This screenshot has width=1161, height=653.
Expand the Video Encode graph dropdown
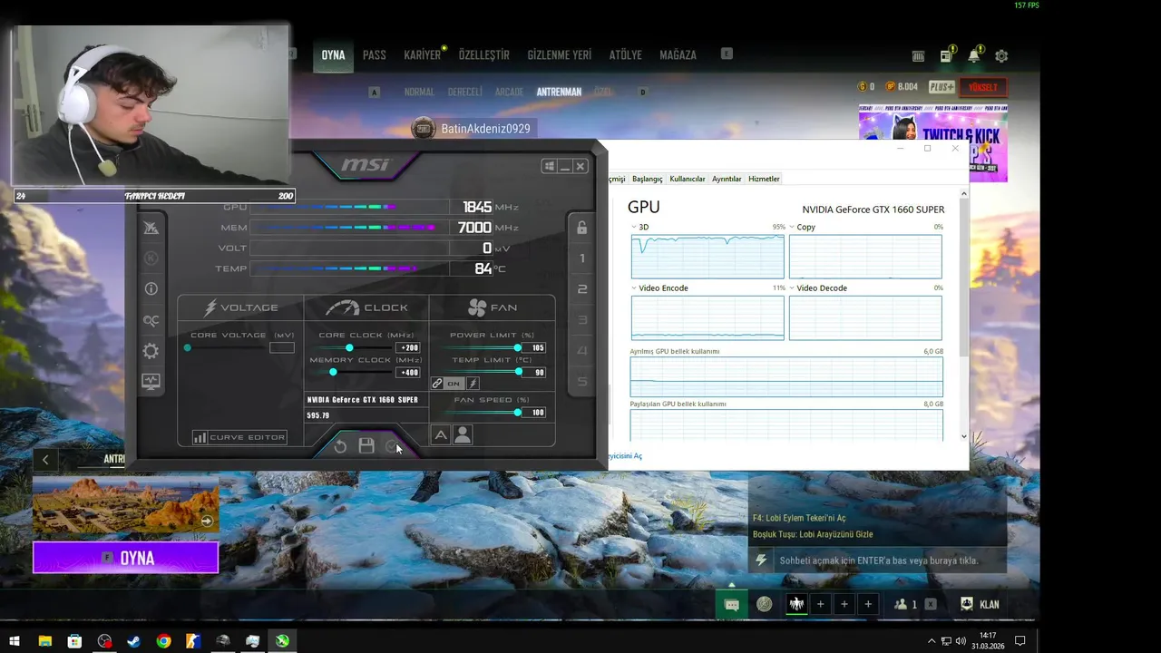634,288
